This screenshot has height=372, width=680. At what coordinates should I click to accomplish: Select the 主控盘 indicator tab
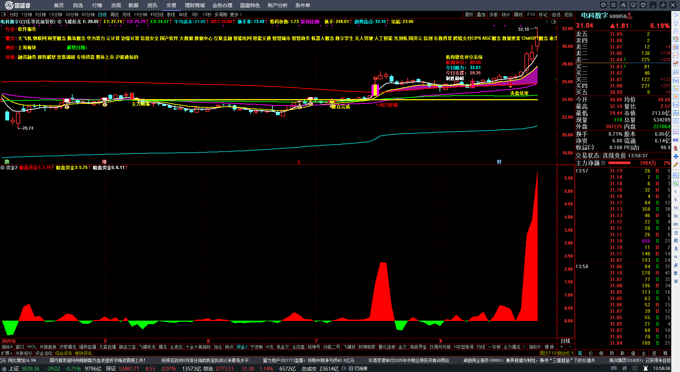(298, 347)
